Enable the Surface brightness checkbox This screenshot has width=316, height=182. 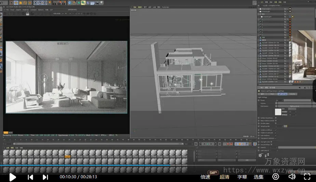point(276,118)
